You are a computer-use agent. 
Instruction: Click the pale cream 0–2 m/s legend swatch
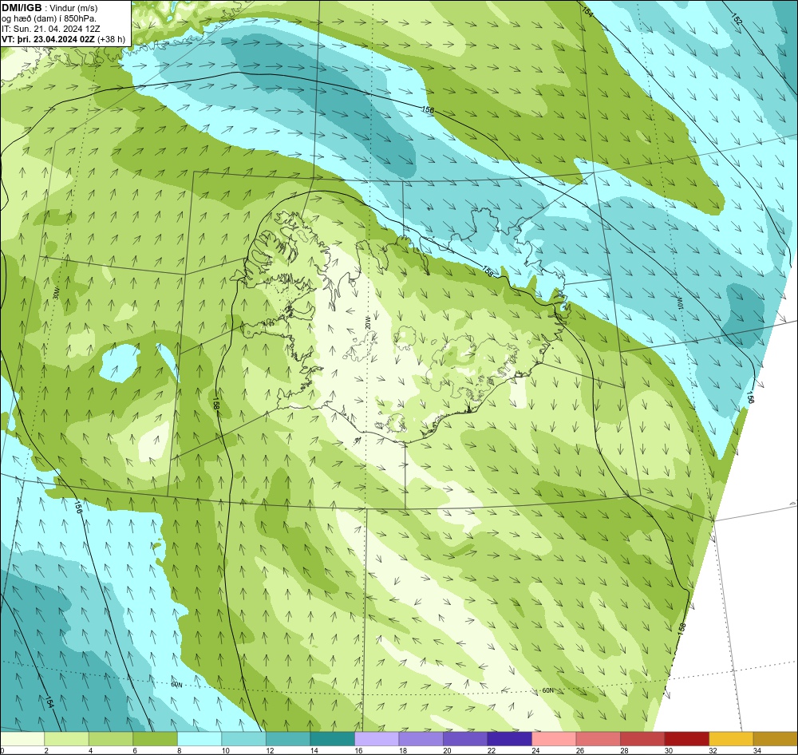(x=22, y=739)
